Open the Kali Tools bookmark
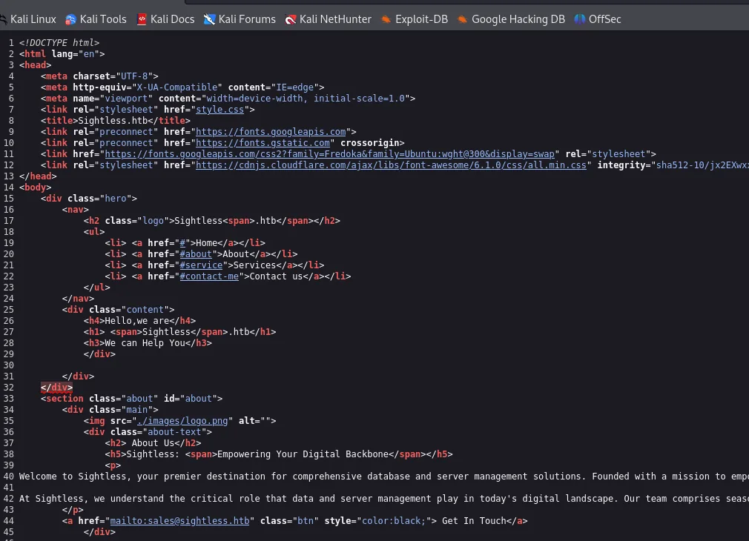 pos(96,19)
